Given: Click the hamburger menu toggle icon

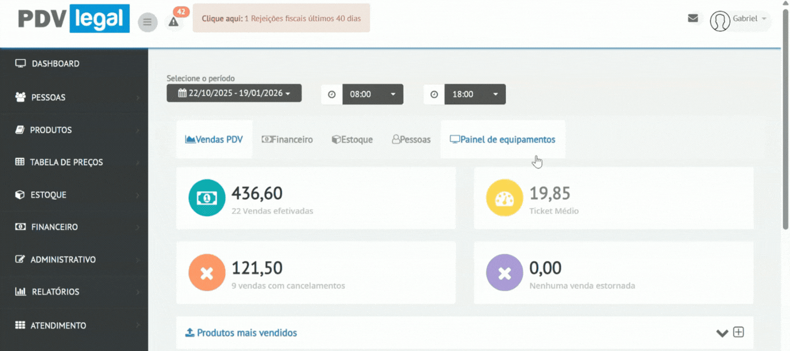Looking at the screenshot, I should 148,22.
